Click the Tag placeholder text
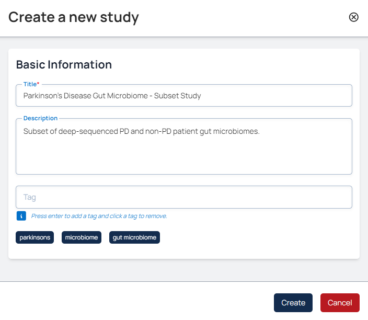368x320 pixels. pyautogui.click(x=30, y=197)
